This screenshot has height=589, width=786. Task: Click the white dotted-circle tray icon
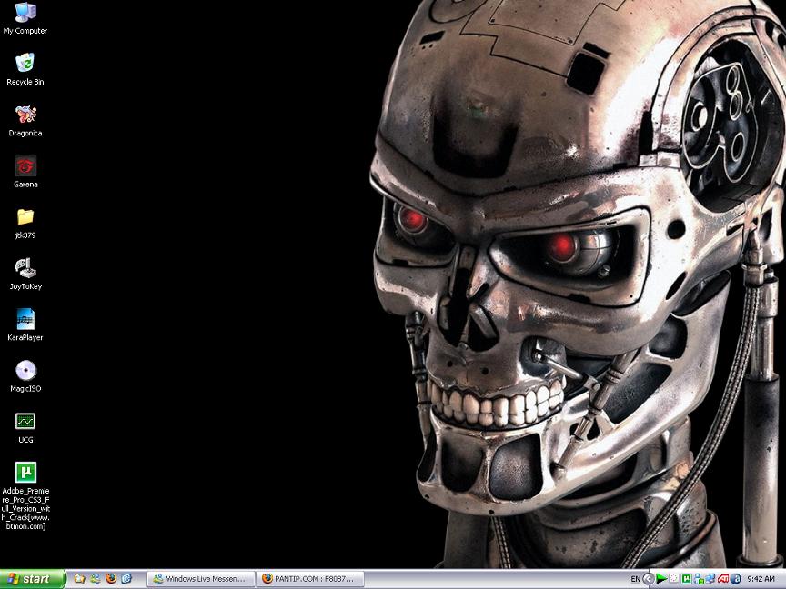click(x=674, y=578)
